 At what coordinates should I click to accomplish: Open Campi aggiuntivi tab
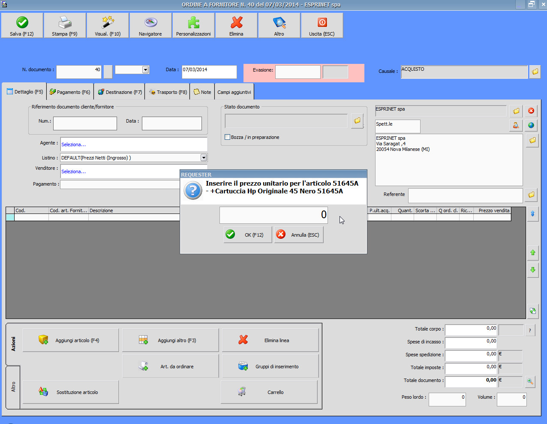tap(234, 92)
